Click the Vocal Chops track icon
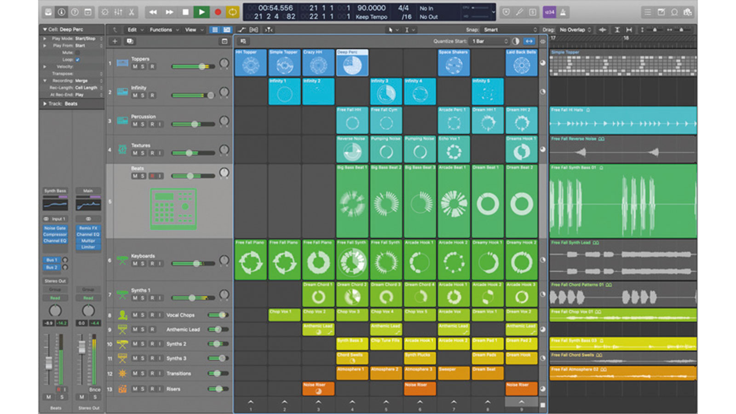The height and width of the screenshot is (414, 736). point(122,315)
